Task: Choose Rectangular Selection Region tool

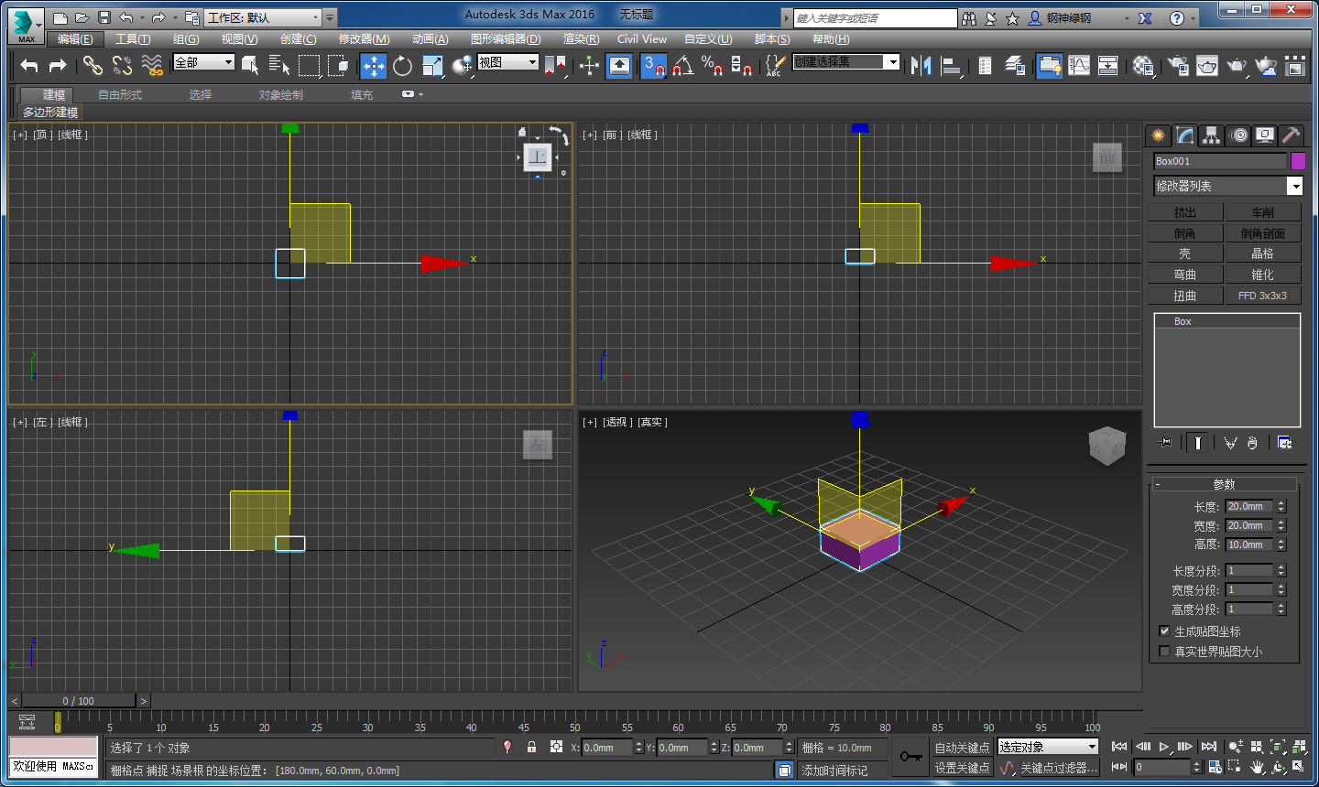Action: pyautogui.click(x=310, y=65)
